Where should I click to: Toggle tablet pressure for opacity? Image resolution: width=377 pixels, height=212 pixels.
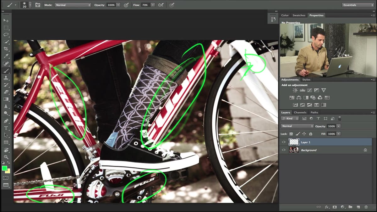click(x=126, y=5)
